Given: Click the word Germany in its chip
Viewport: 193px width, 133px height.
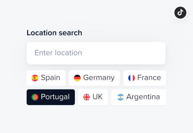Looking at the screenshot, I should point(99,78).
